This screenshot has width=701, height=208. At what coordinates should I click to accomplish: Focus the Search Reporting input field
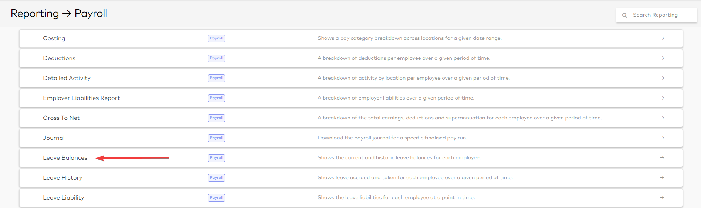(x=656, y=15)
